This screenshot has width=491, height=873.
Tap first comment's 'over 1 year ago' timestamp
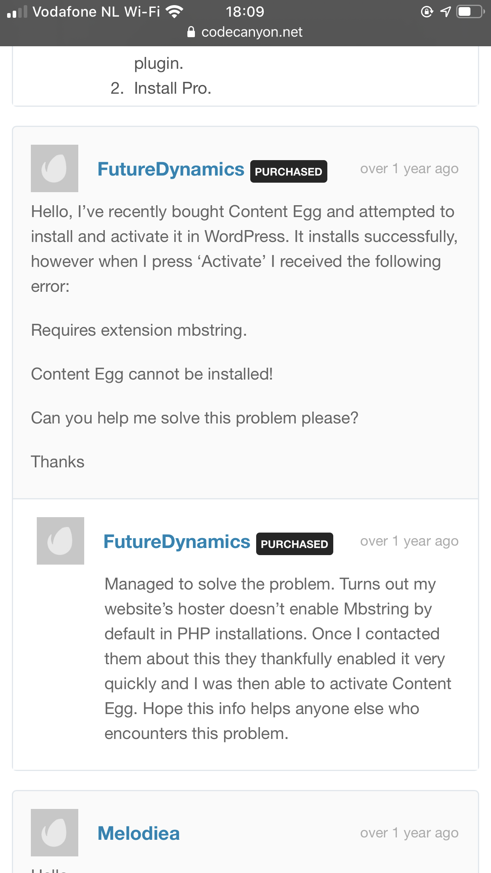(x=409, y=169)
